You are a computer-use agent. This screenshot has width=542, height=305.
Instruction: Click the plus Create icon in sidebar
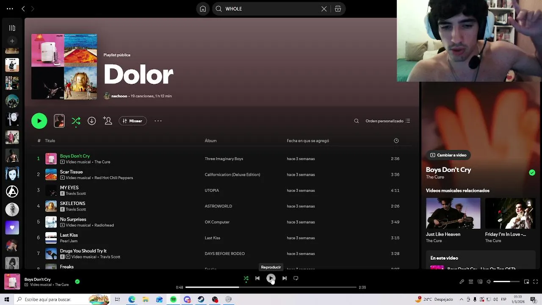coord(12,41)
